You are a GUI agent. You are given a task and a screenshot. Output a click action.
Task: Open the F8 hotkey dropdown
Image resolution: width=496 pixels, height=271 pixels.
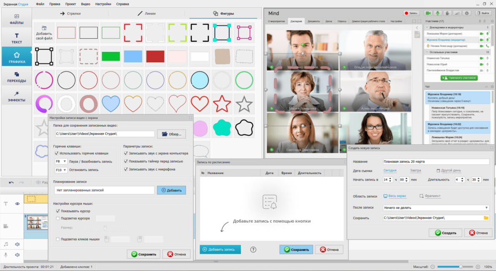61,162
